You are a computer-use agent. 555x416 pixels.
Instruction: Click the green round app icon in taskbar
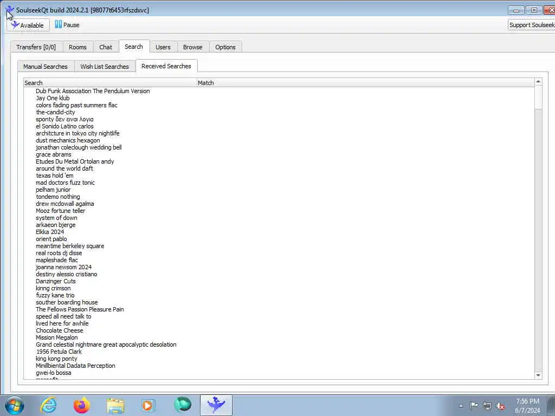(x=183, y=405)
